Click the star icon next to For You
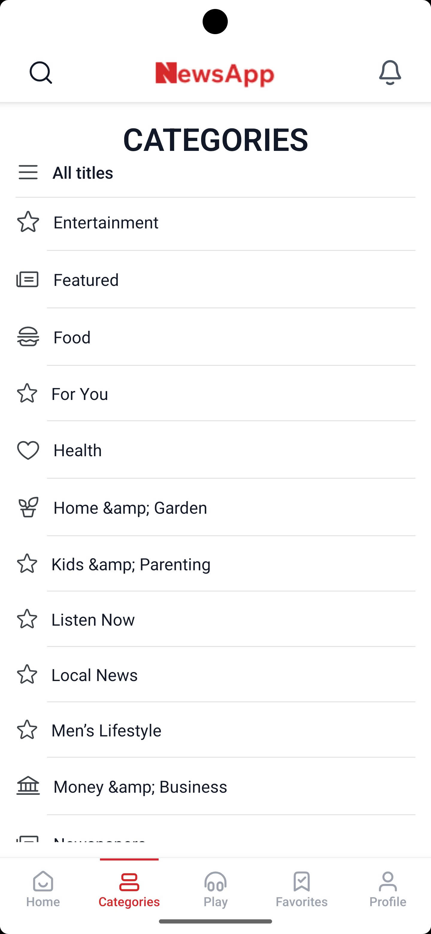431x934 pixels. 27,393
